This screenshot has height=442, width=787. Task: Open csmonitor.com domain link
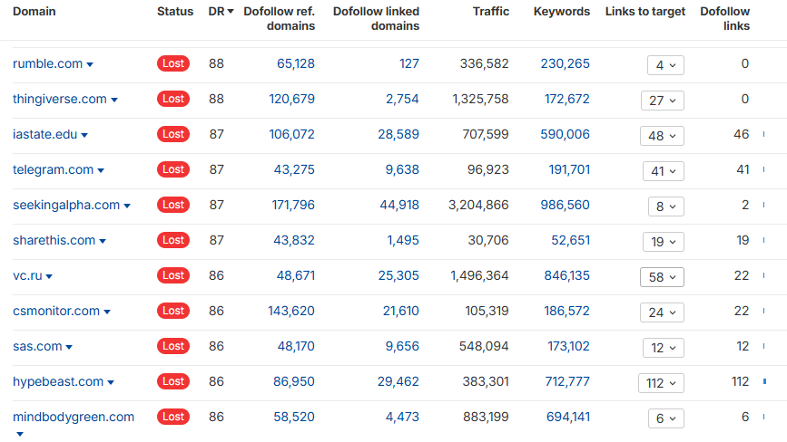click(x=56, y=311)
